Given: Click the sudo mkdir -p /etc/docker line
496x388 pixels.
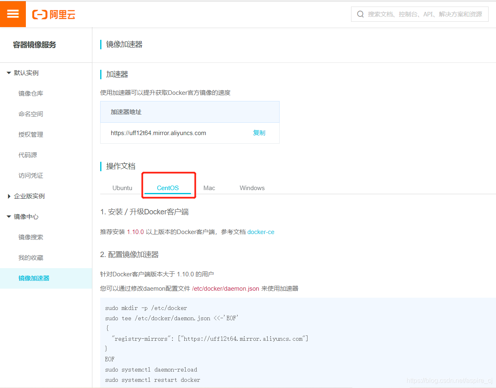Looking at the screenshot, I should (146, 308).
